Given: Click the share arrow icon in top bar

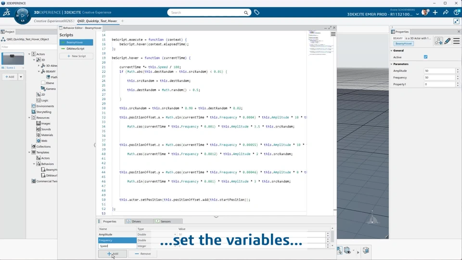Looking at the screenshot, I should [x=446, y=13].
